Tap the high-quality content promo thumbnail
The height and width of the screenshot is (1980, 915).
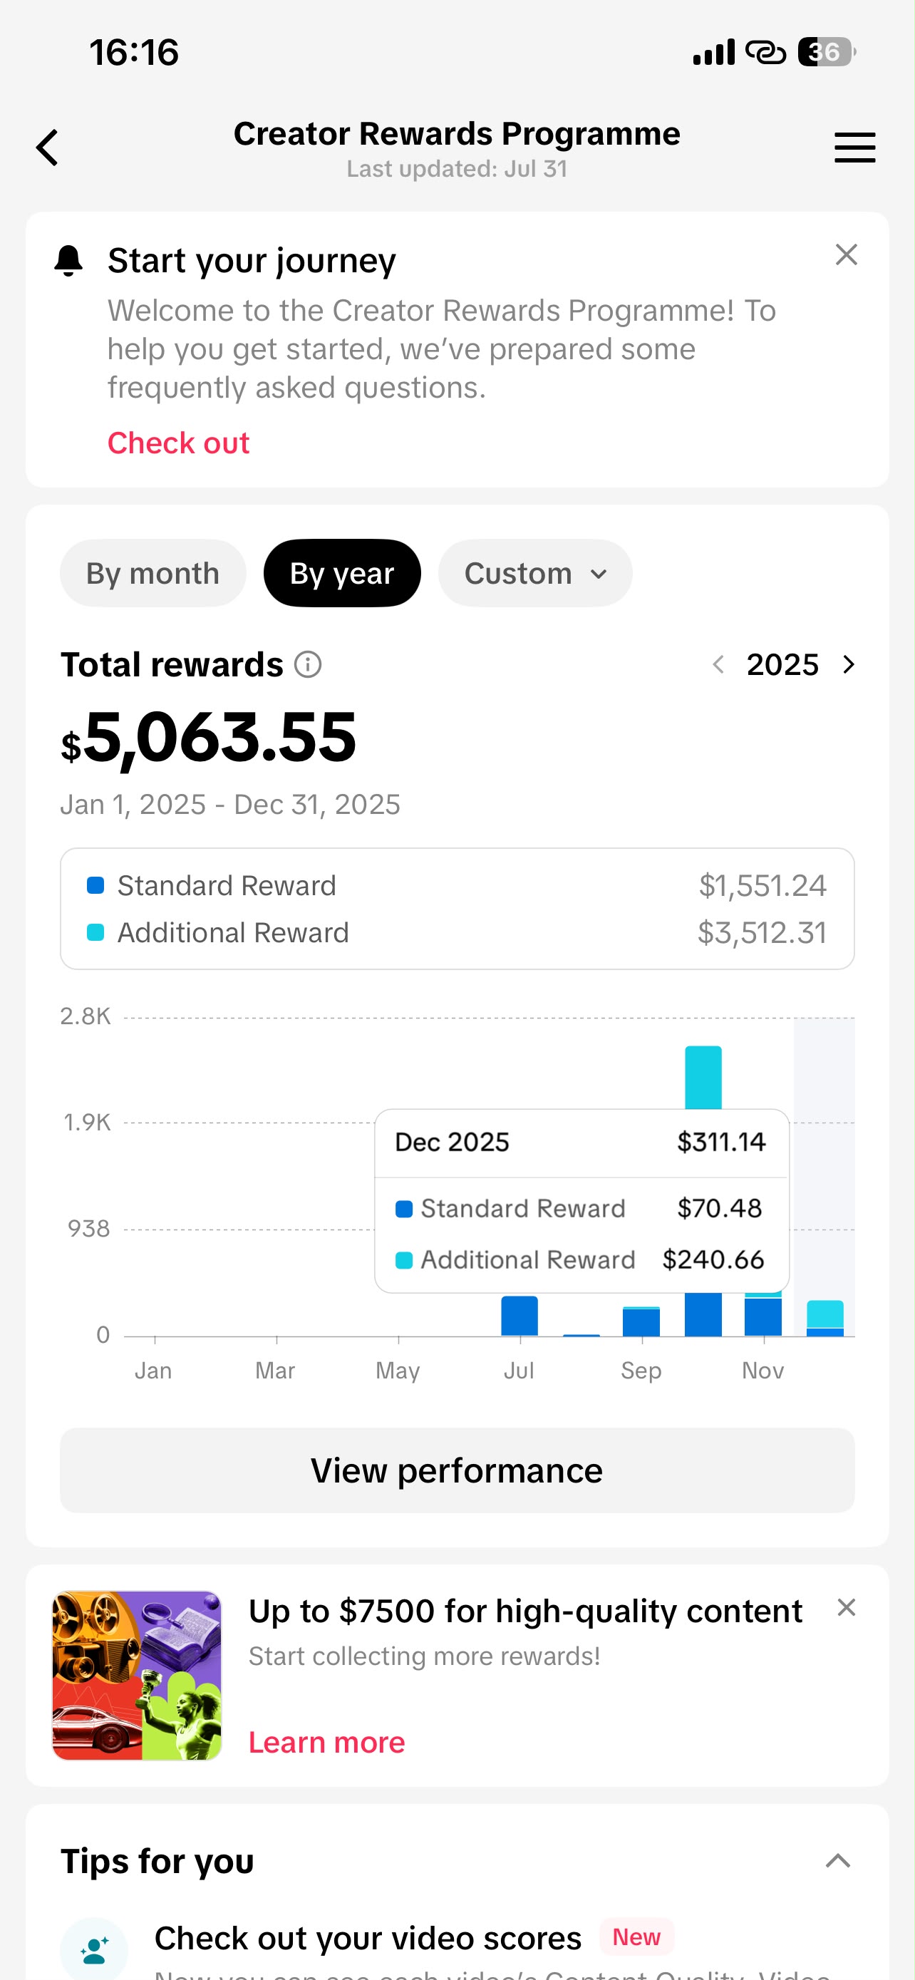point(137,1676)
